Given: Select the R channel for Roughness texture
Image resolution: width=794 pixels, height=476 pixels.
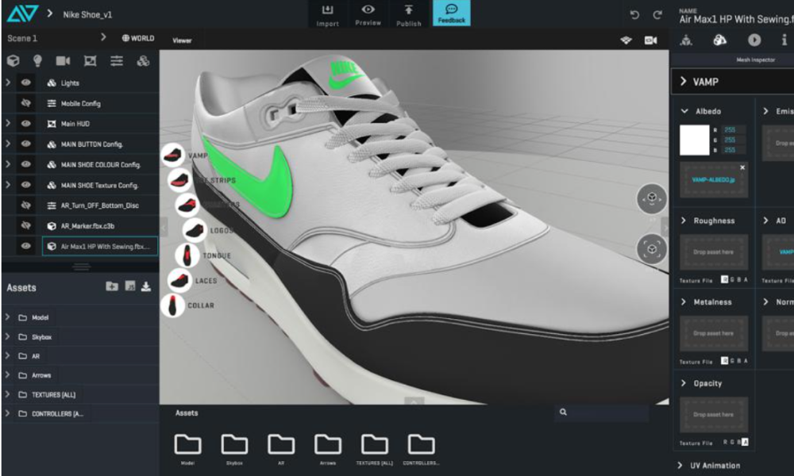Looking at the screenshot, I should point(725,279).
